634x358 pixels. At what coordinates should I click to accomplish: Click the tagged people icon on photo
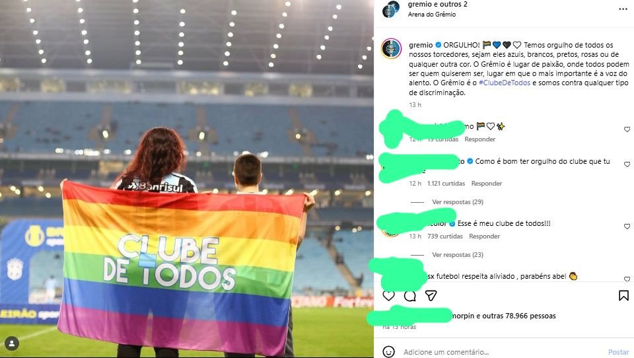[12, 344]
